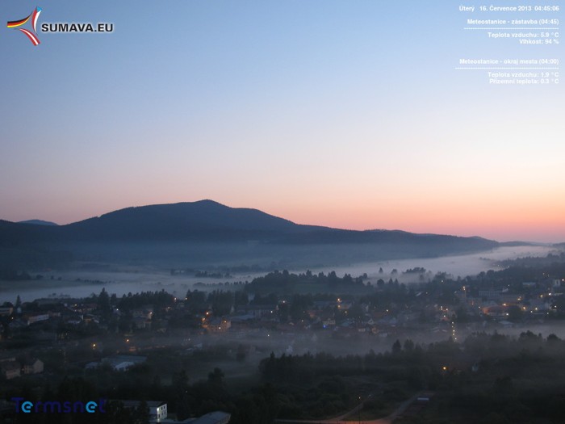This screenshot has height=424, width=565.
Task: Click the 'Teplota vzduchu: 5.9 °C' reading
Action: 522,35
